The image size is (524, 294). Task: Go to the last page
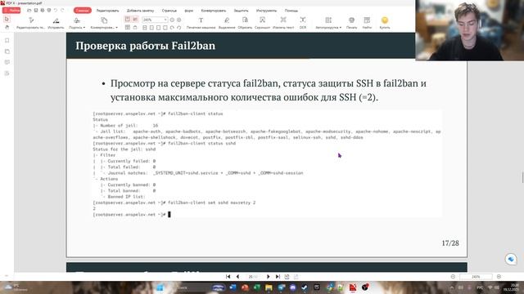[278, 277]
